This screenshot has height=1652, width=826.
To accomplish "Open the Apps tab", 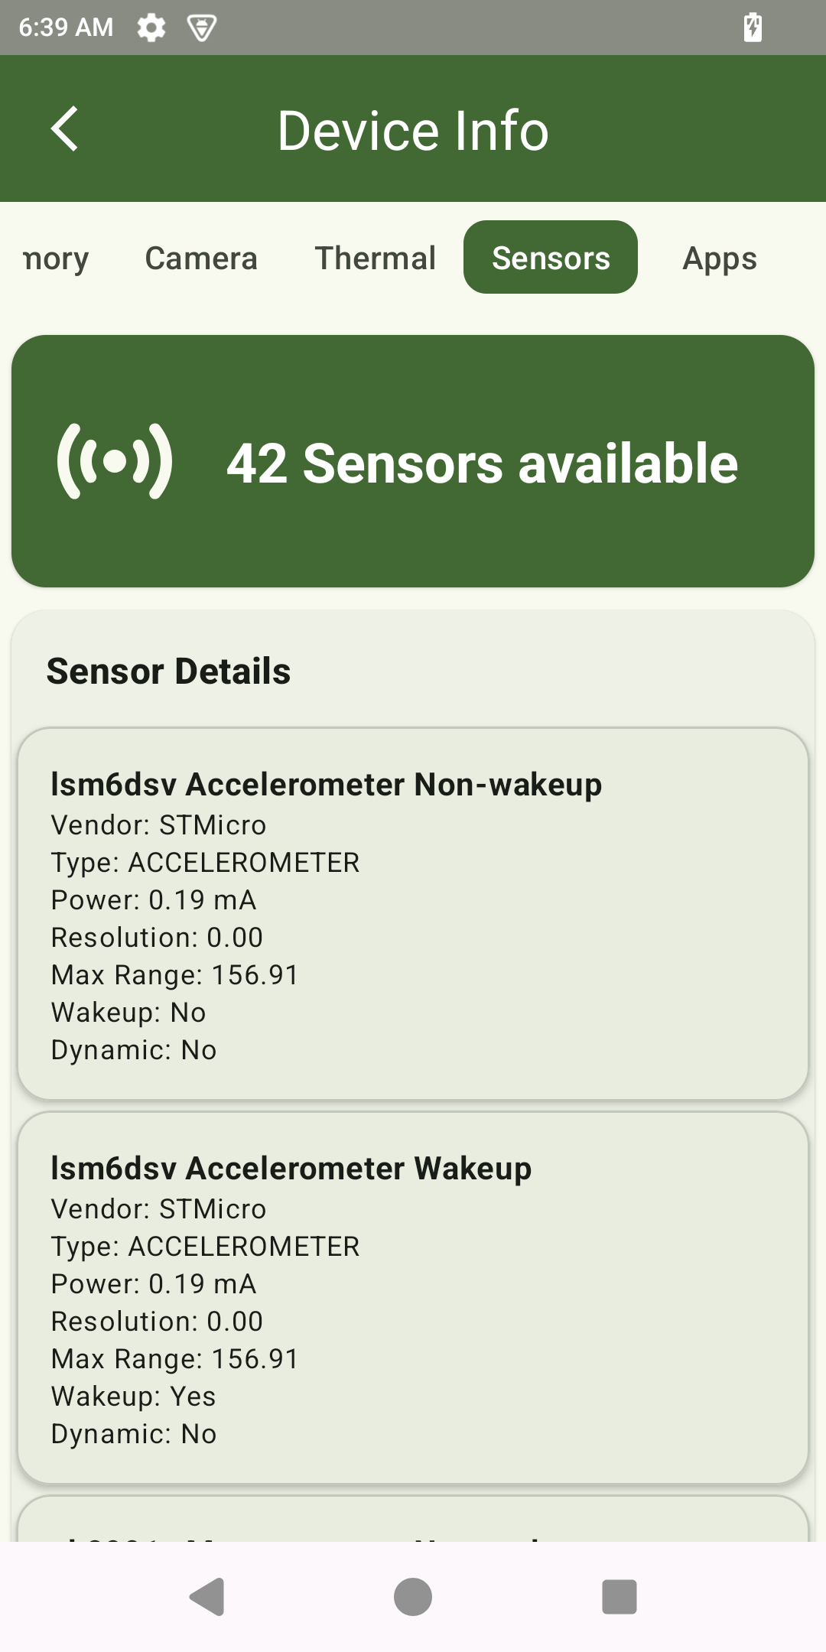I will click(x=719, y=258).
